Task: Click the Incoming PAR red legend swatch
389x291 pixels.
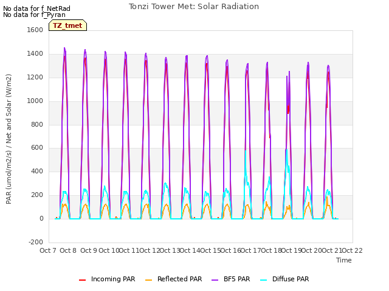Action: [x=83, y=279]
